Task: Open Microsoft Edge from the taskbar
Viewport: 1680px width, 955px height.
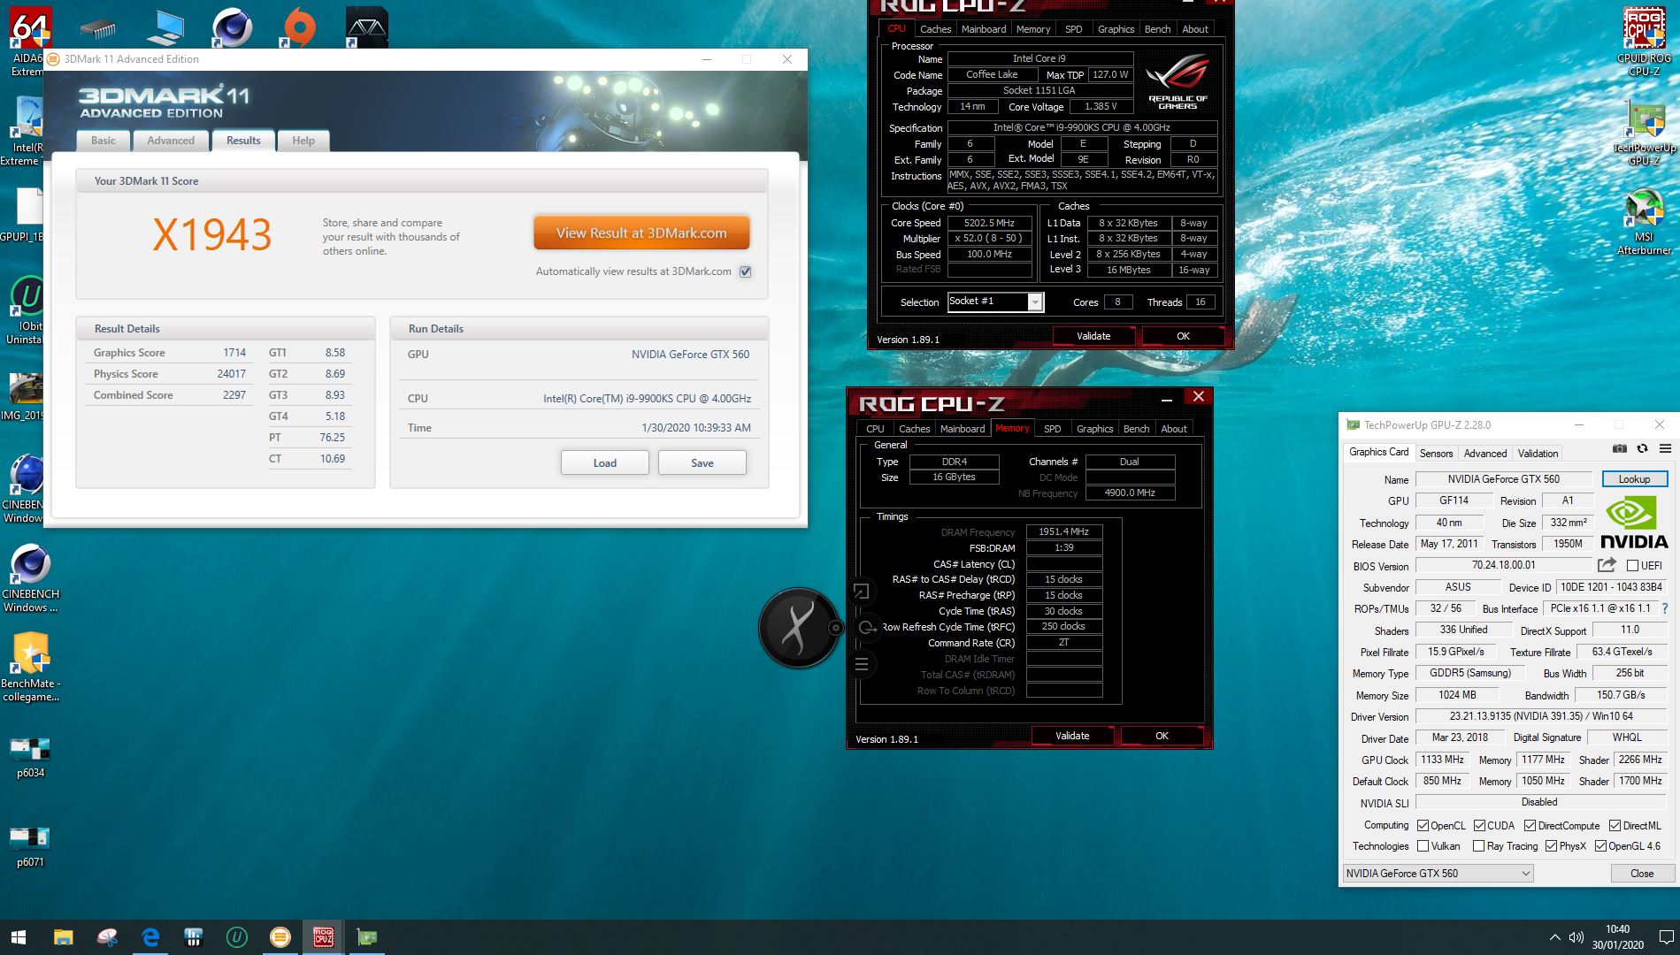Action: (150, 937)
